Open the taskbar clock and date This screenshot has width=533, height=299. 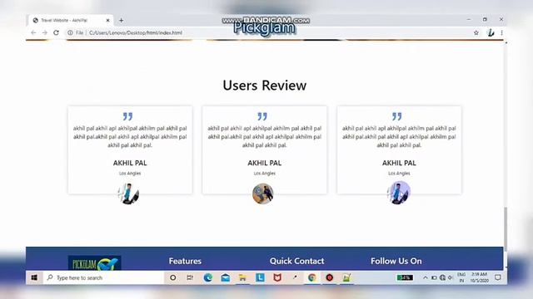pos(480,277)
